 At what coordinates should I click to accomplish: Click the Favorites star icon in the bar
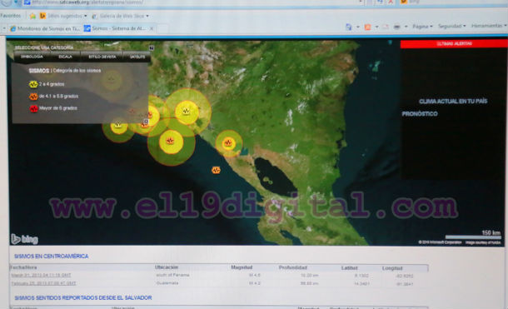32,16
